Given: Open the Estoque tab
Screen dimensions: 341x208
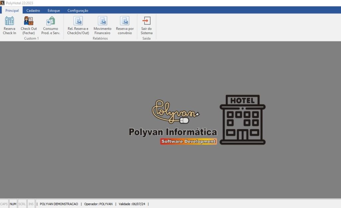Looking at the screenshot, I should pyautogui.click(x=54, y=10).
